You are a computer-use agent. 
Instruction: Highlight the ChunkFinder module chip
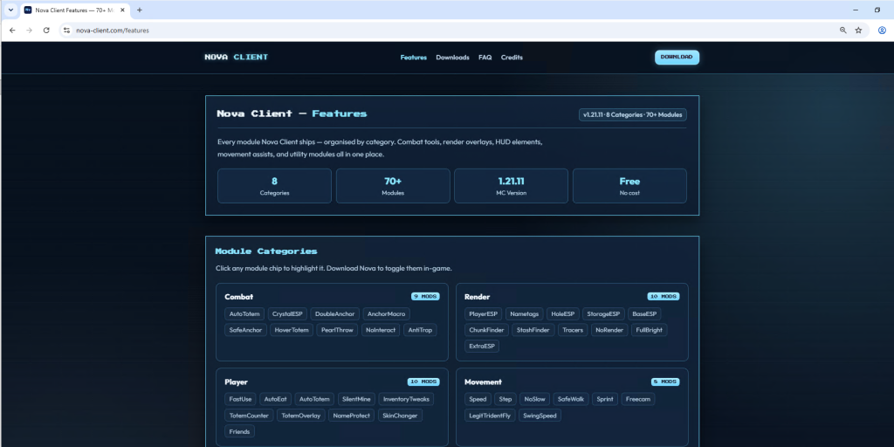[x=486, y=330]
